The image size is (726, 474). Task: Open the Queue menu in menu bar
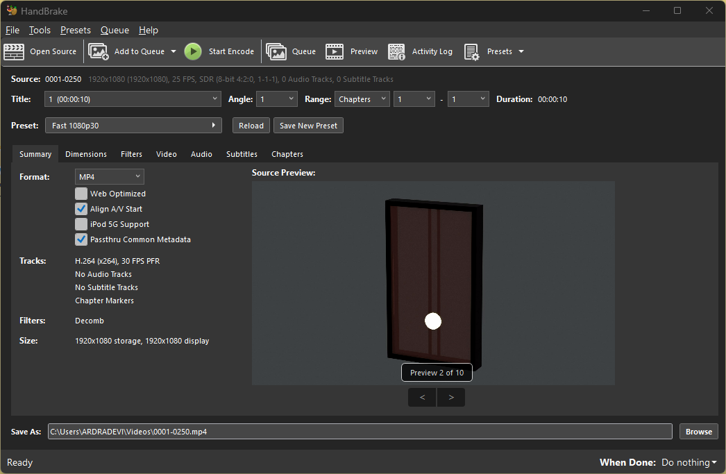115,30
